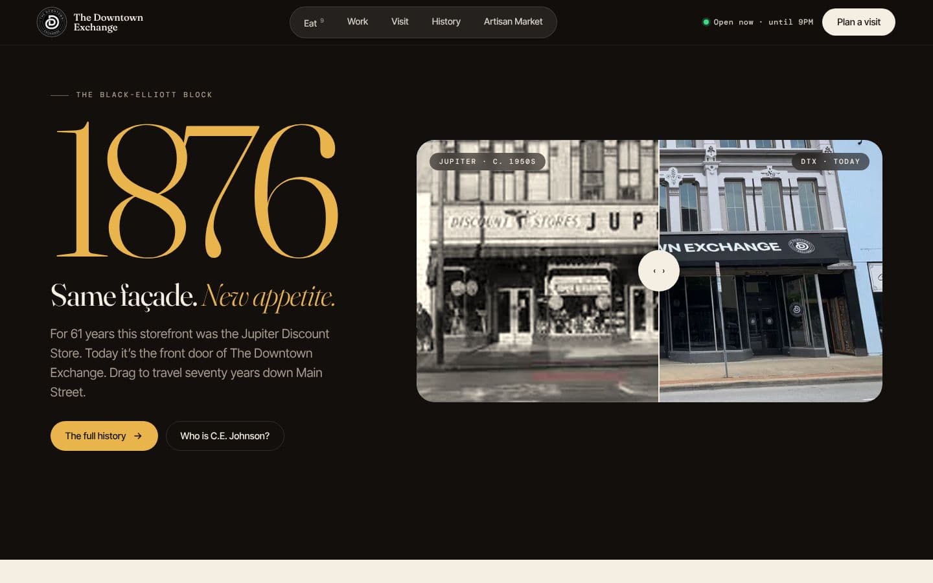Click the before/after comparison slider handle

[x=659, y=271]
